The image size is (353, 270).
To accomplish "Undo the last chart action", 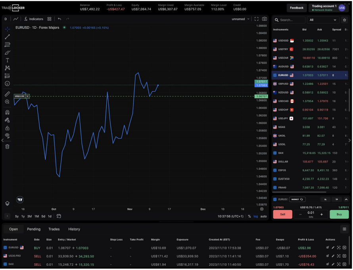I will click(x=59, y=19).
